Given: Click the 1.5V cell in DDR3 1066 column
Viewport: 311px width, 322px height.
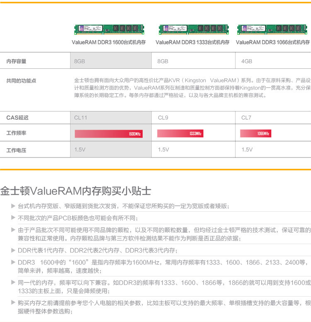Looking at the screenshot, I should (273, 150).
